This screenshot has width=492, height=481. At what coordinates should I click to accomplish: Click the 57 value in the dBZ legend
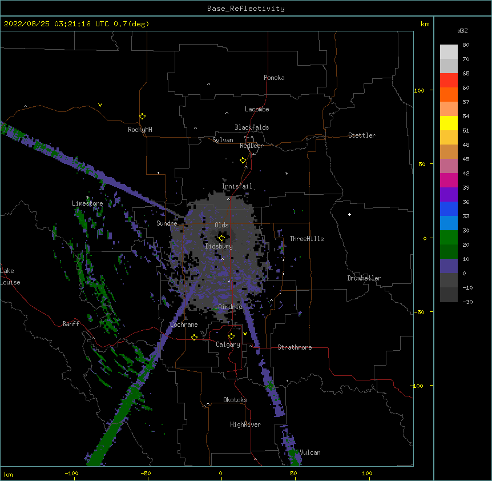tap(466, 102)
